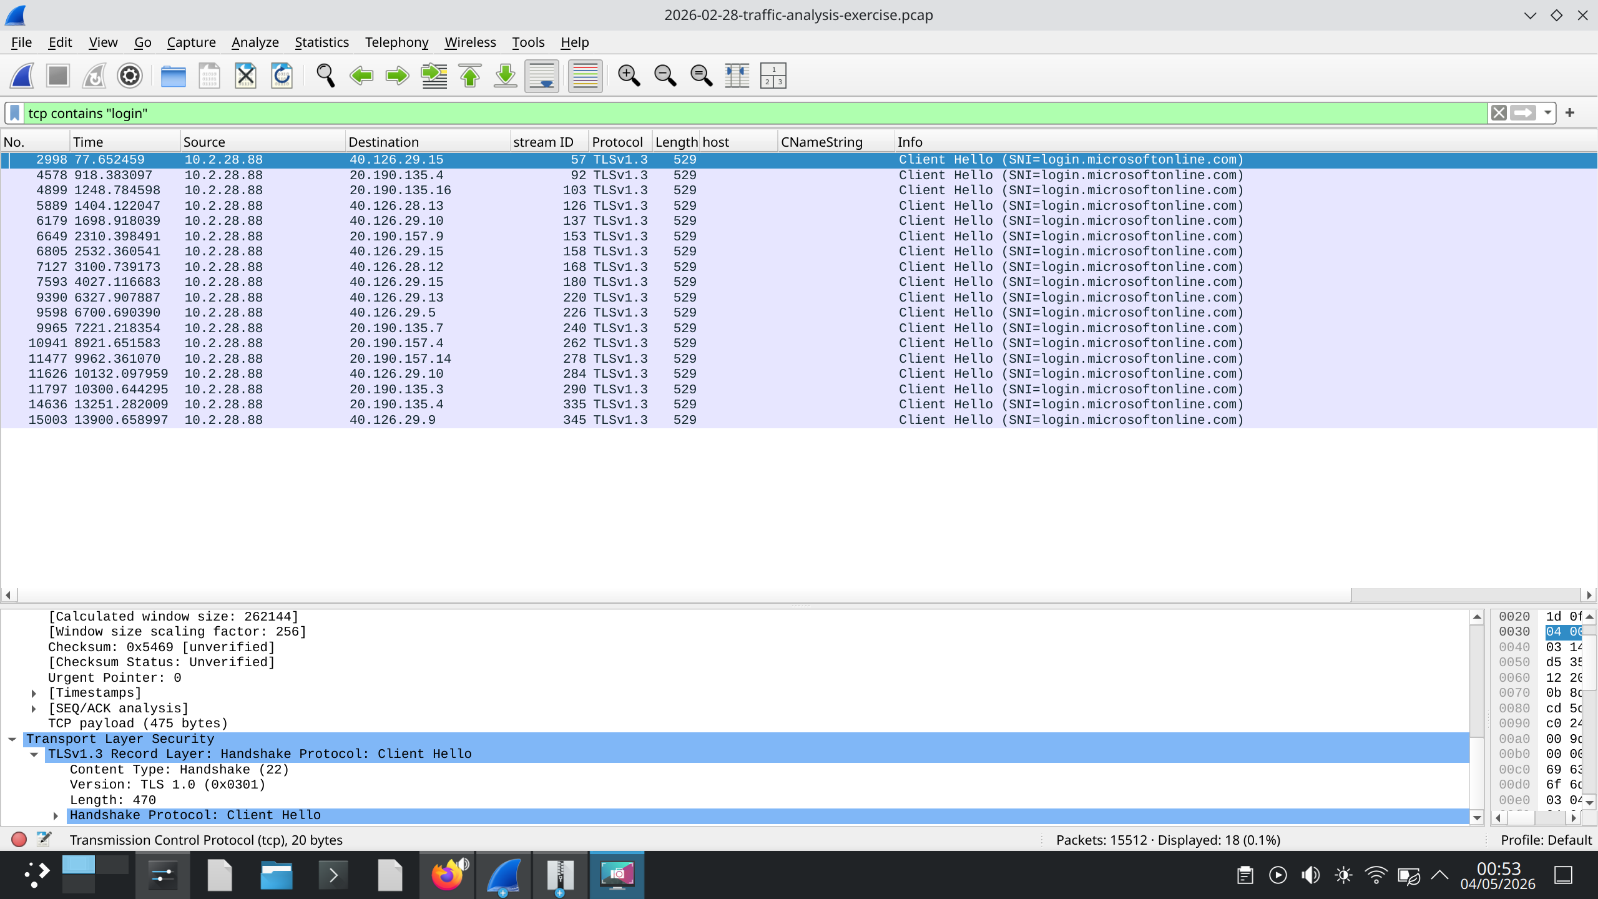Sort packets by Info column

[x=1245, y=142]
